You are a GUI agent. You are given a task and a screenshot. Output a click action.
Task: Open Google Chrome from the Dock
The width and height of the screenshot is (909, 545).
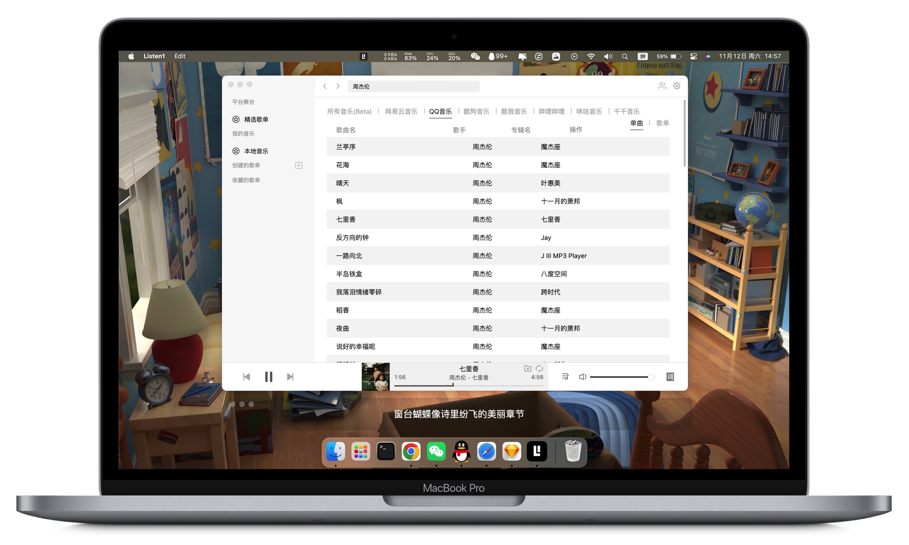[x=411, y=451]
